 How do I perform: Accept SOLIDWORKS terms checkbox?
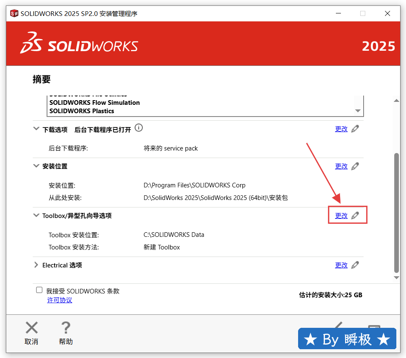coord(39,290)
